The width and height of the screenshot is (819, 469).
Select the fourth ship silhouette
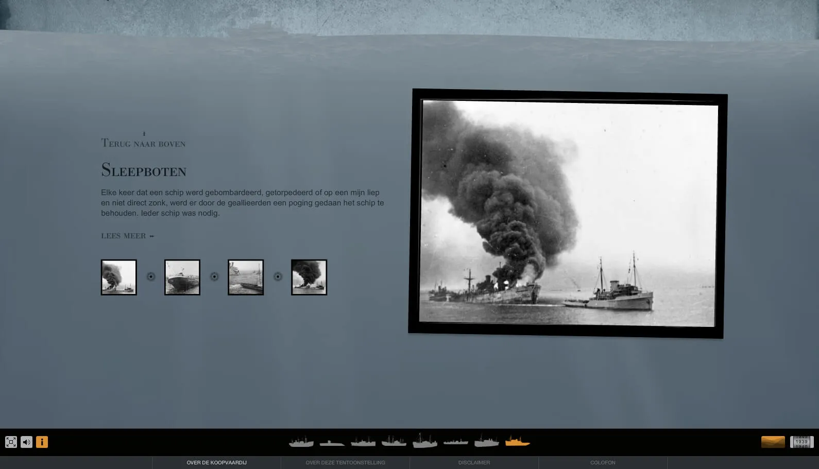394,441
